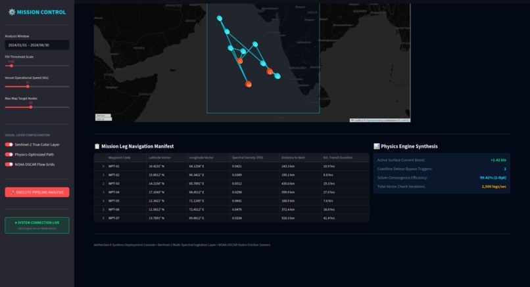Click the 2,500 legs/sec iterations value

pos(494,187)
